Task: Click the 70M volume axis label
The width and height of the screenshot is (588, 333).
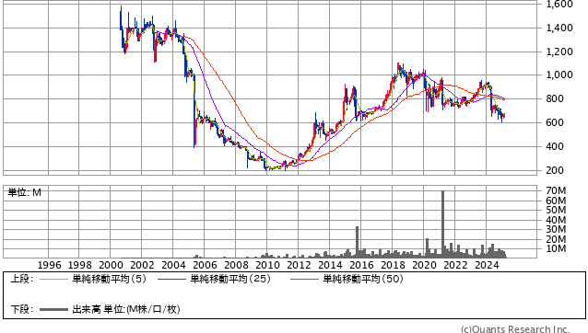Action: 556,190
